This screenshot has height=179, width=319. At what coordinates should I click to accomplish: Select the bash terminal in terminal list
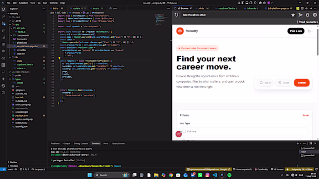[309, 152]
